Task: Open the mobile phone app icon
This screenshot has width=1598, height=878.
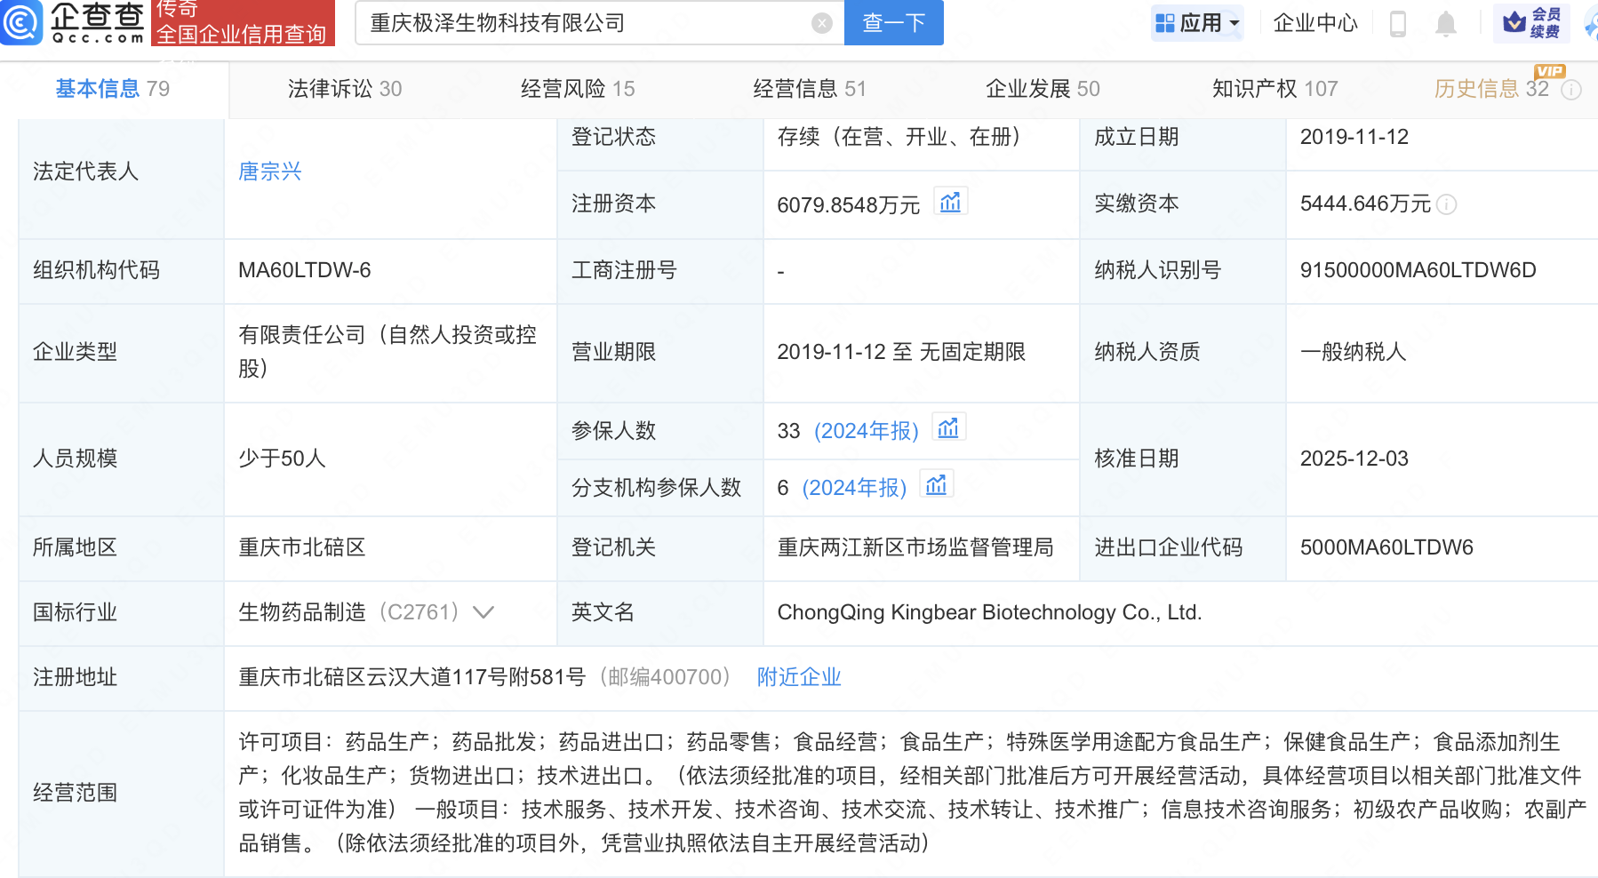Action: pyautogui.click(x=1397, y=23)
